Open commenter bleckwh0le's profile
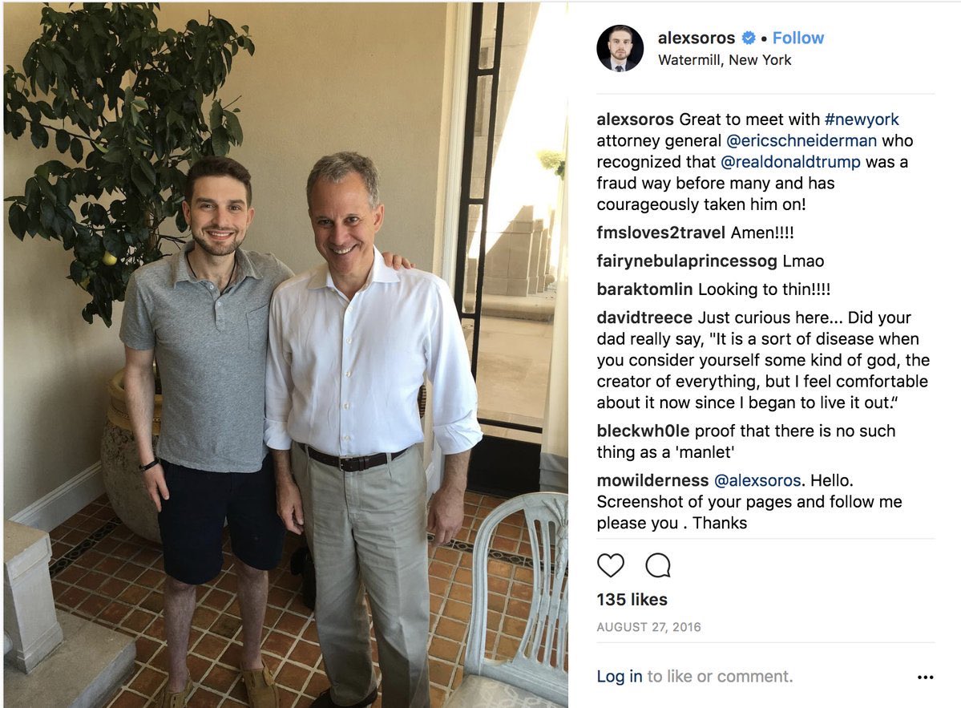 tap(643, 431)
